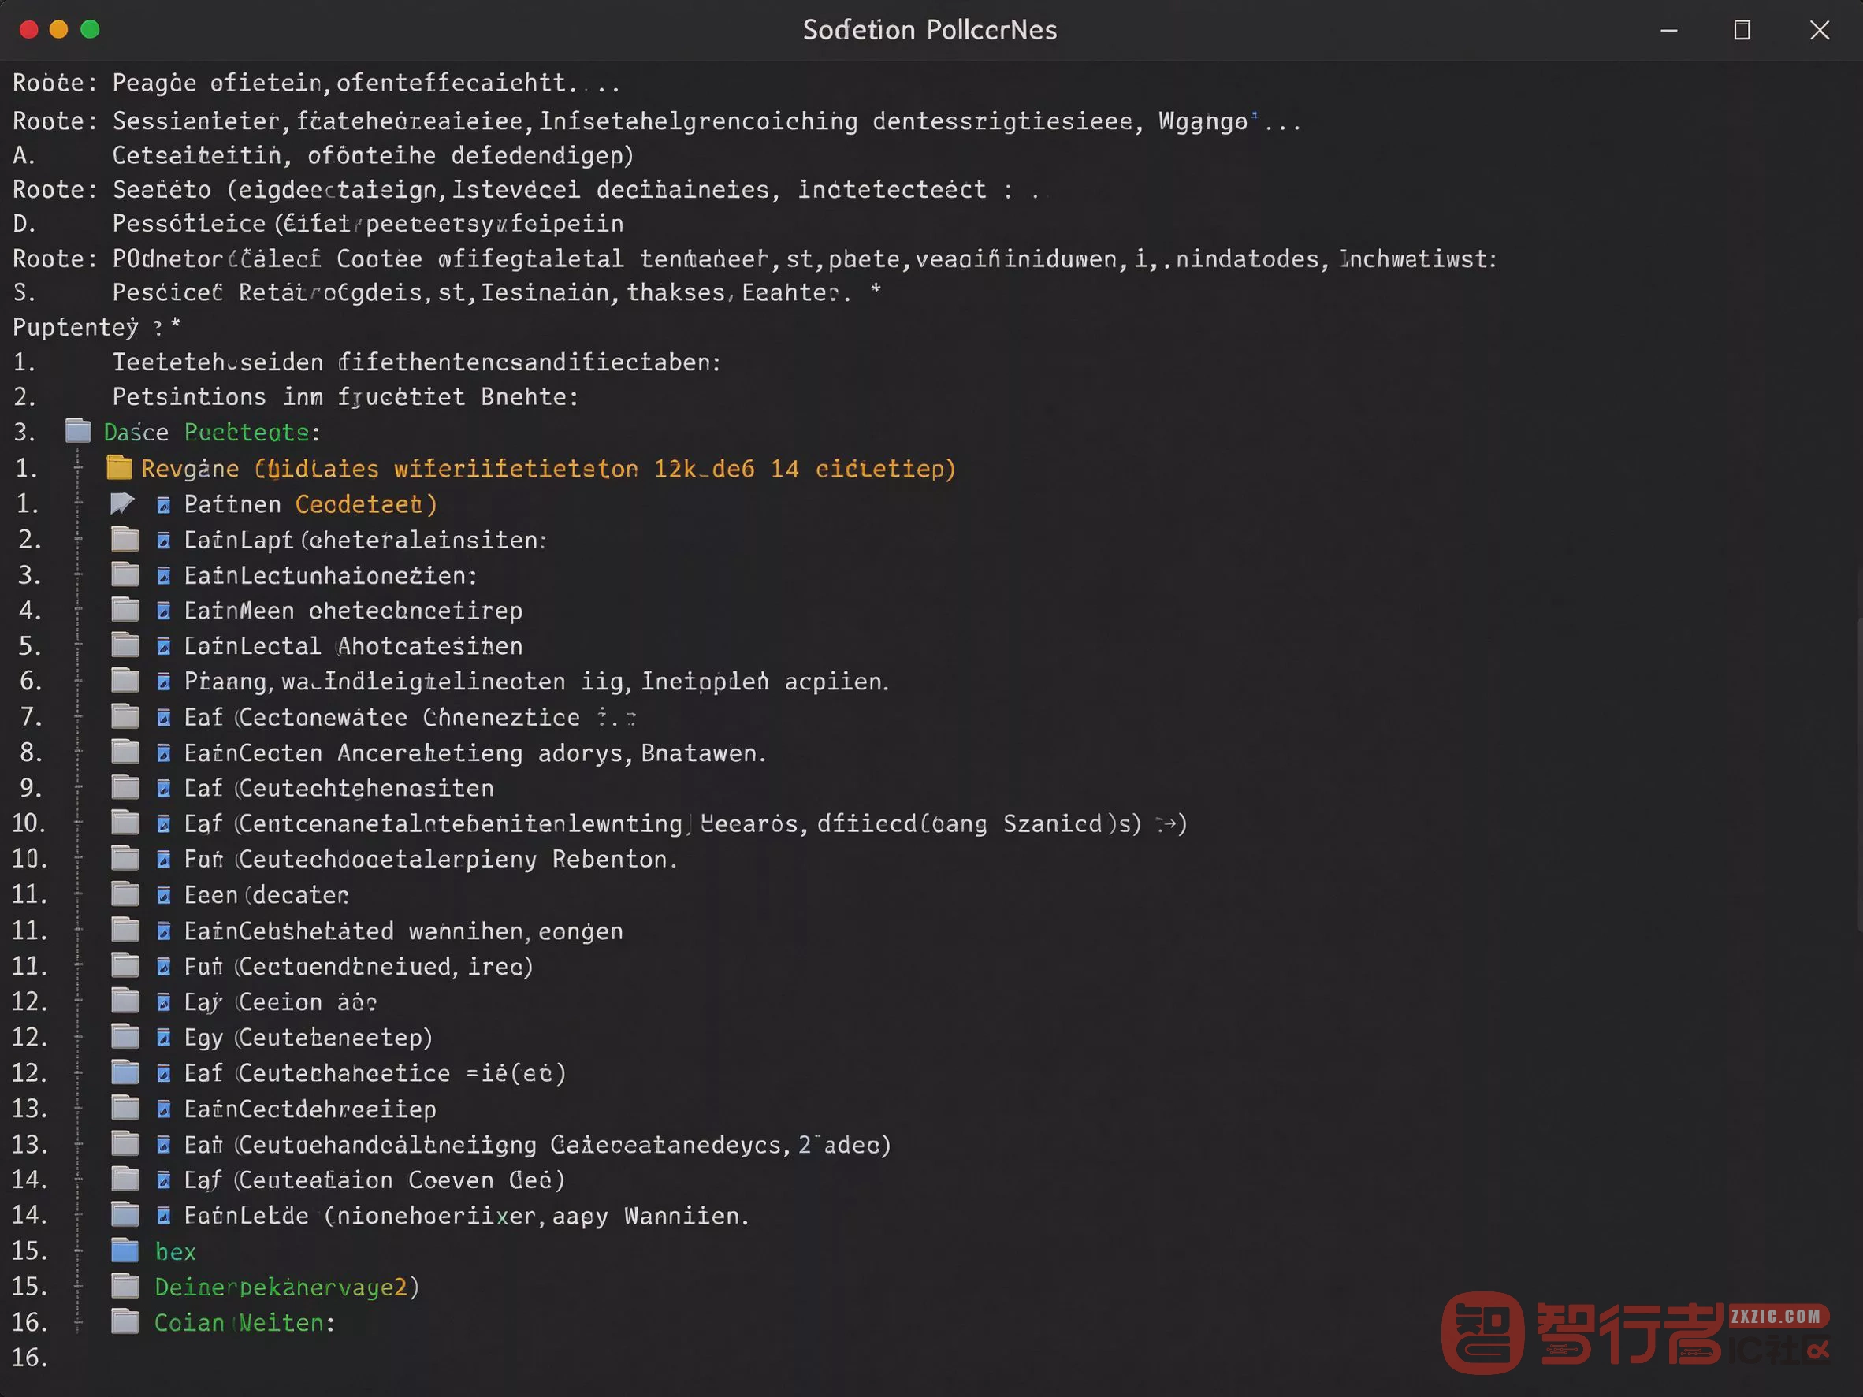Open the Coian Neiten green label
The width and height of the screenshot is (1863, 1397).
(244, 1322)
